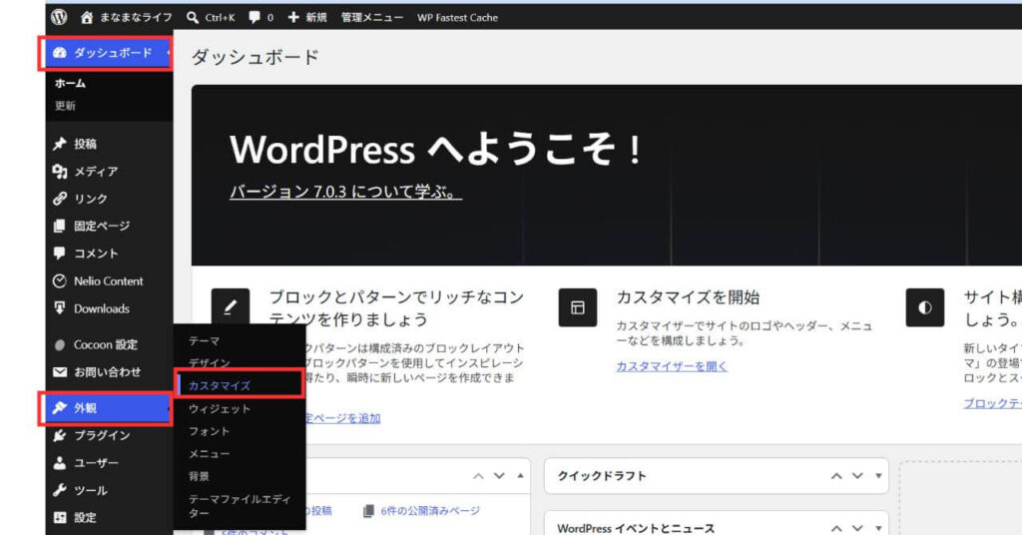The width and height of the screenshot is (1022, 535).
Task: Open 管理メニュー in the toolbar
Action: coord(371,18)
